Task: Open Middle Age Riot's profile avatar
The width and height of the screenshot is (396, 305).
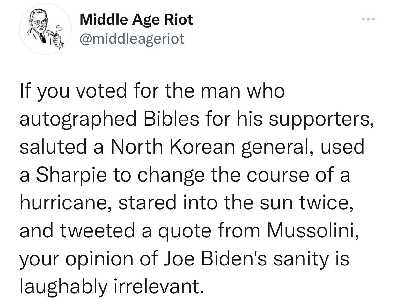Action: pyautogui.click(x=46, y=29)
